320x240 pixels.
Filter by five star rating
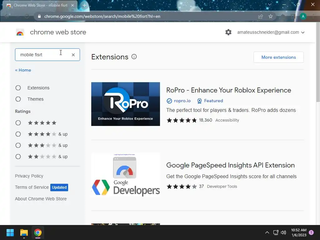point(18,123)
